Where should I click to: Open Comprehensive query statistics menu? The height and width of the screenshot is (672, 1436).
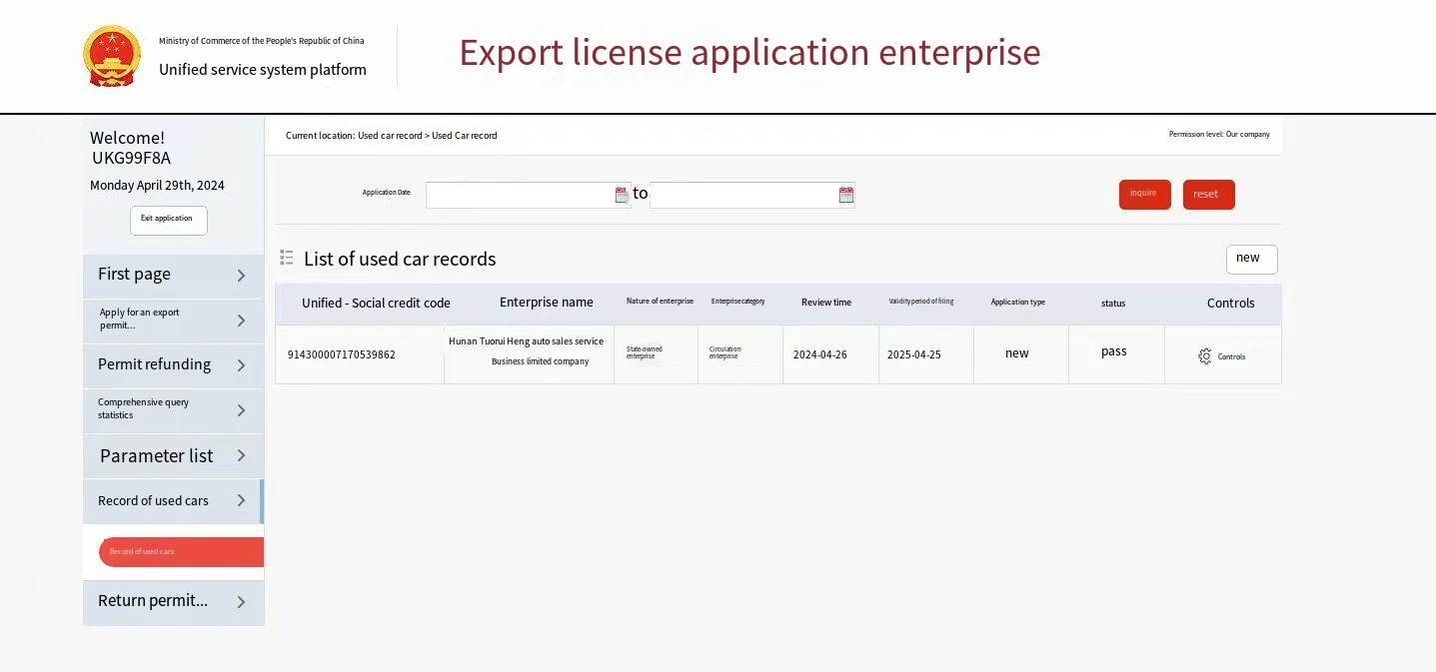(x=173, y=410)
